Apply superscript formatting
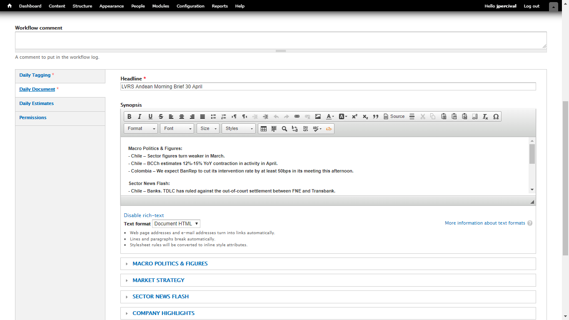 coord(354,117)
